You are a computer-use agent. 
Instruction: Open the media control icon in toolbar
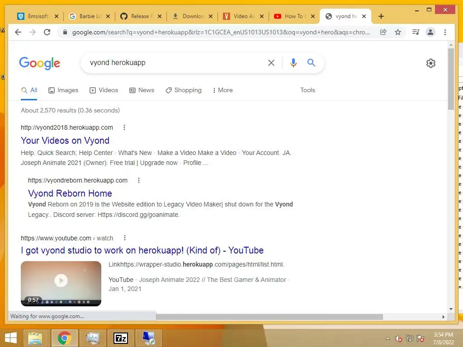pos(416,32)
